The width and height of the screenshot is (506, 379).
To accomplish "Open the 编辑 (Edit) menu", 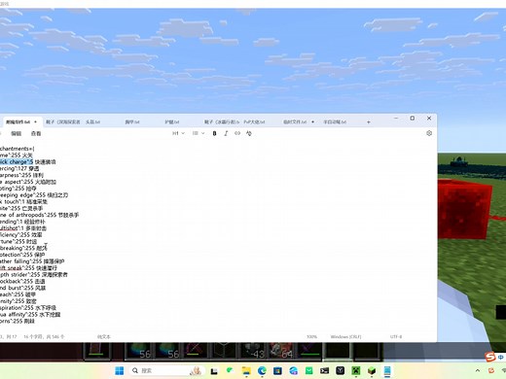I will [17, 133].
